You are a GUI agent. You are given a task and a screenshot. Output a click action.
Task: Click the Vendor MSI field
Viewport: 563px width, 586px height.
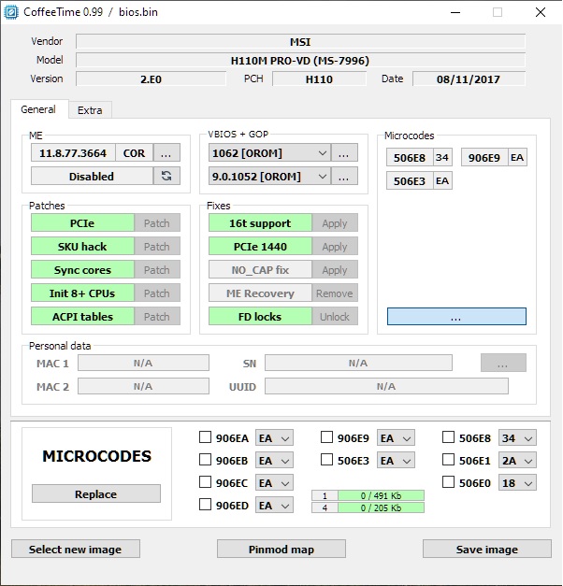coord(300,41)
